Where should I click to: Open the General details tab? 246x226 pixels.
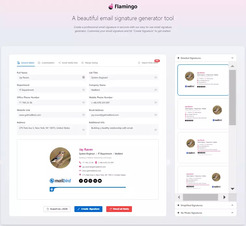click(x=26, y=63)
